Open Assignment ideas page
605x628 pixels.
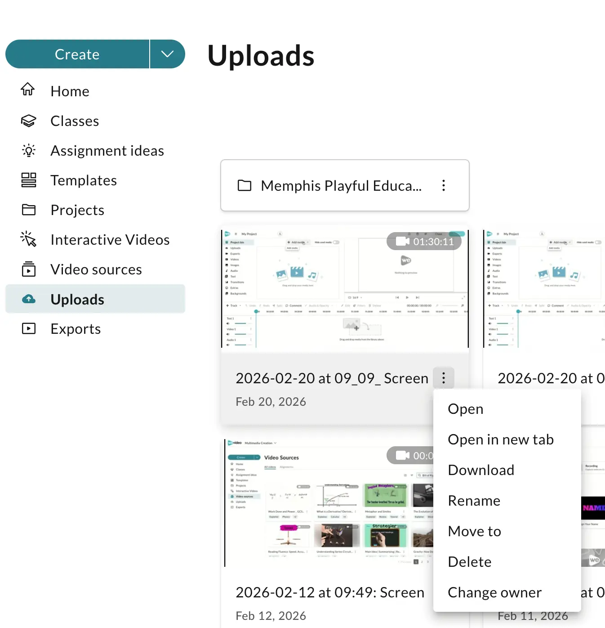[x=95, y=150]
